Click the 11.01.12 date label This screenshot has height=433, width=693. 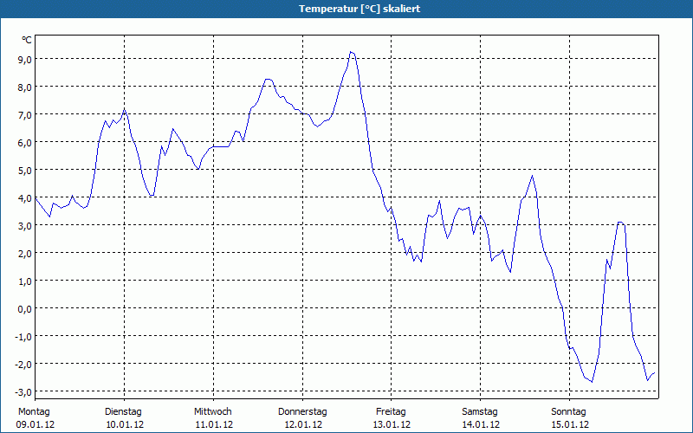tap(214, 424)
